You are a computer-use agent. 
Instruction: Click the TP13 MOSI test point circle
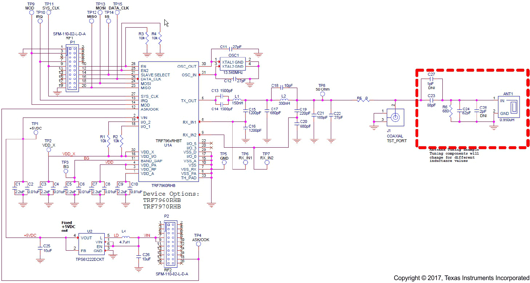(100, 12)
